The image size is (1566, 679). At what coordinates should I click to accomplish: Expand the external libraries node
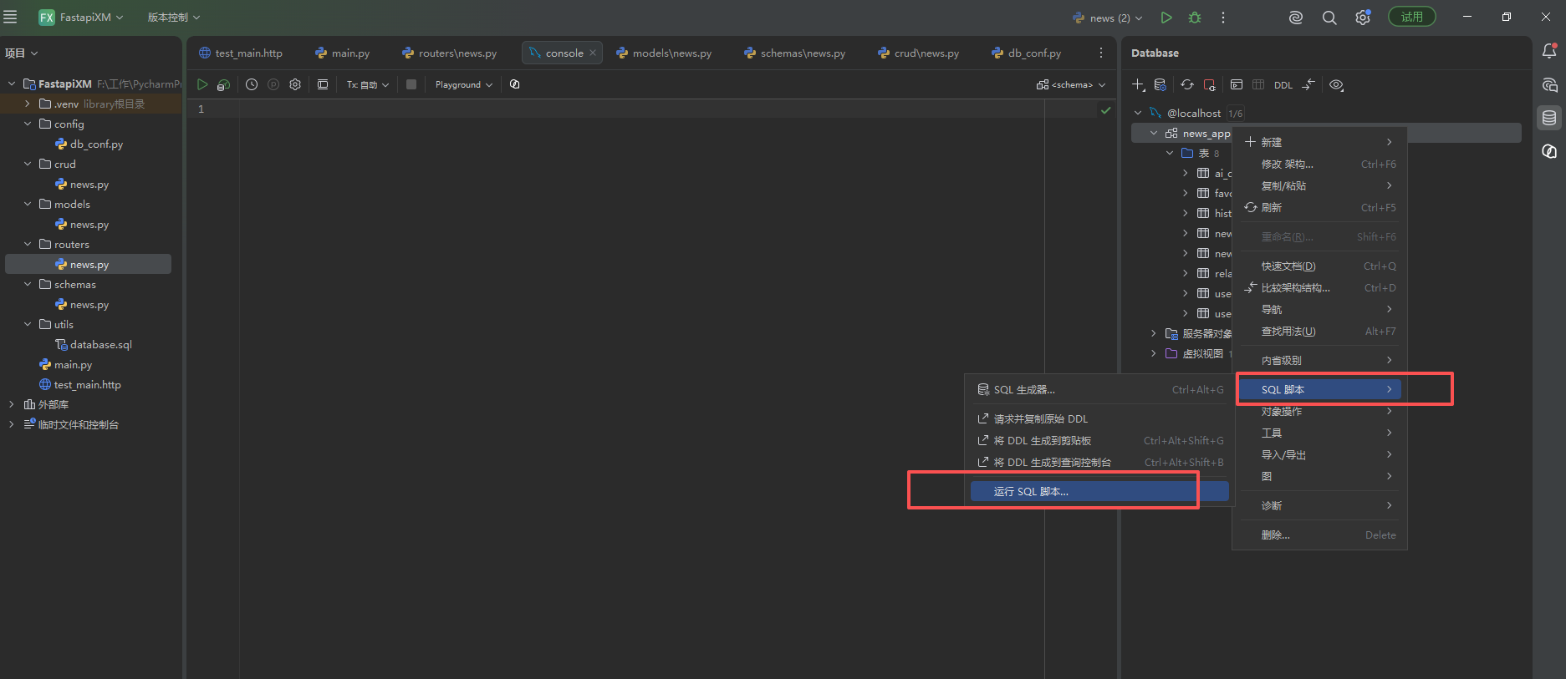click(x=12, y=404)
